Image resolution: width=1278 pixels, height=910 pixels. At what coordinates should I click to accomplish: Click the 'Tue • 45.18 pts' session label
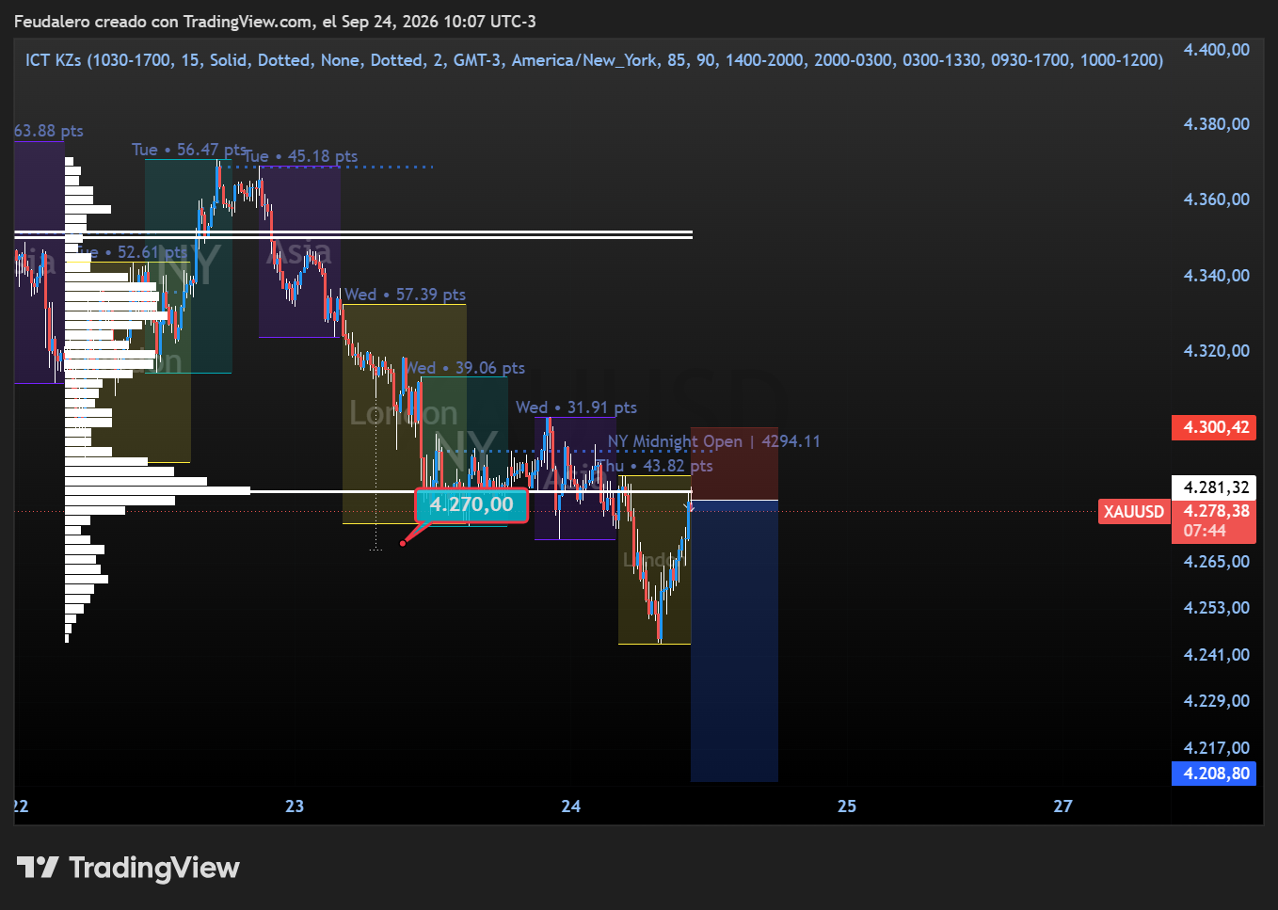tap(301, 156)
